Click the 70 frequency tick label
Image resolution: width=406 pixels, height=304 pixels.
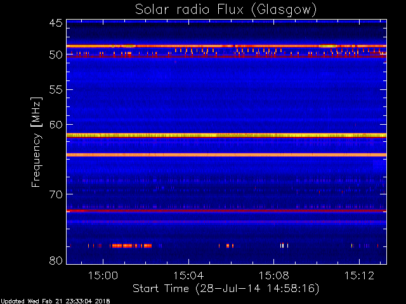56,194
